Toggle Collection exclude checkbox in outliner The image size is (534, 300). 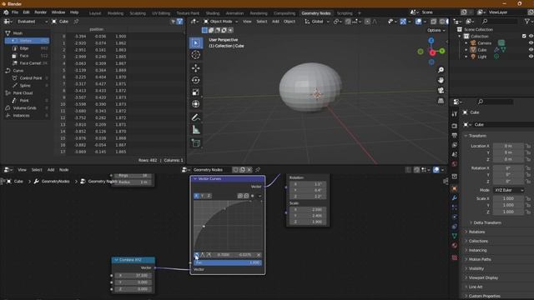tap(524, 36)
